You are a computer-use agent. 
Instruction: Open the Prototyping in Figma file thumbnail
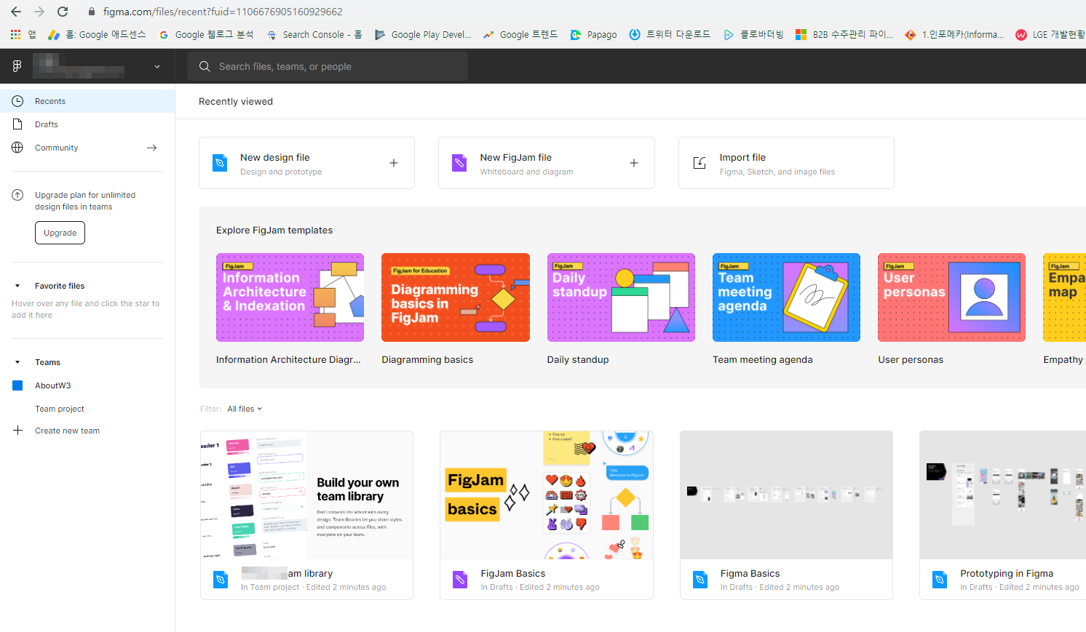[x=1002, y=495]
